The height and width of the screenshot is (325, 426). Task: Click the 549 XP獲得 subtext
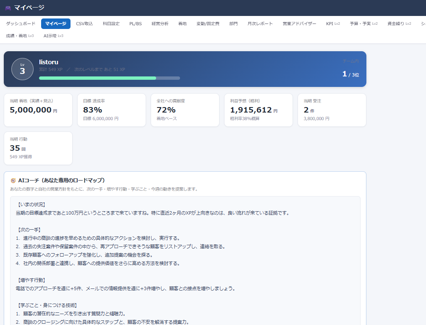21,157
